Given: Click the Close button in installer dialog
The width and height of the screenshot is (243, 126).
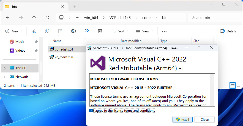Looking at the screenshot, I should [x=204, y=120].
